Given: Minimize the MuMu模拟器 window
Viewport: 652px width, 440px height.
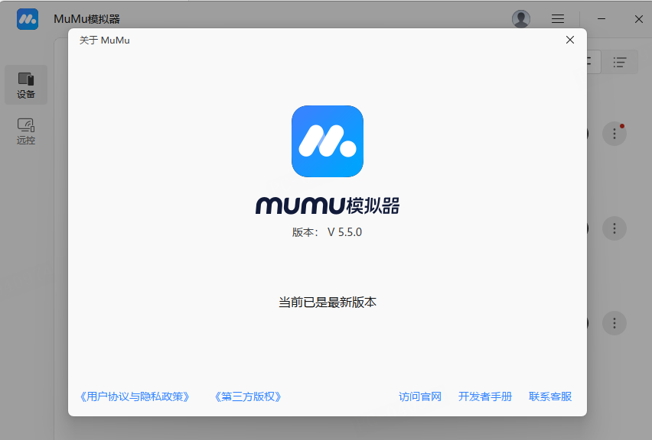Looking at the screenshot, I should point(602,19).
